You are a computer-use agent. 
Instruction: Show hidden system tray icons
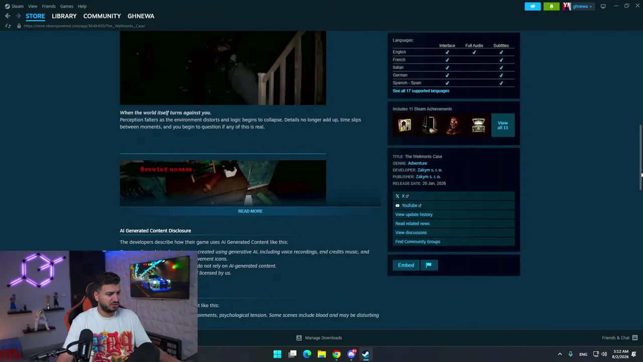560,354
